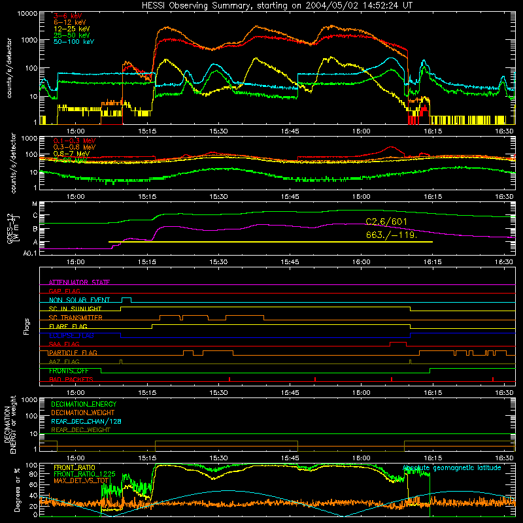Click the HESSI Observing Summary title text

pyautogui.click(x=277, y=5)
